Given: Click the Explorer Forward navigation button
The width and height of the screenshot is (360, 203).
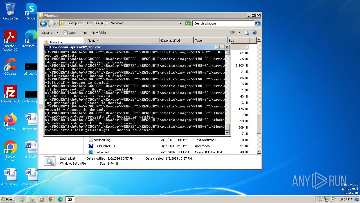Looking at the screenshot, I should click(51, 23).
